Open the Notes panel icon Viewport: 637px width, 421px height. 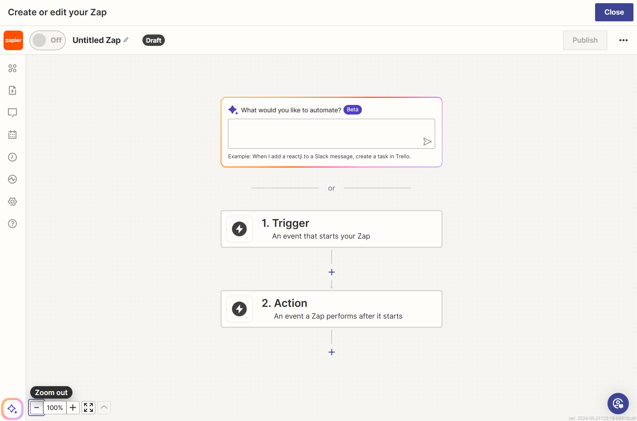click(x=12, y=113)
